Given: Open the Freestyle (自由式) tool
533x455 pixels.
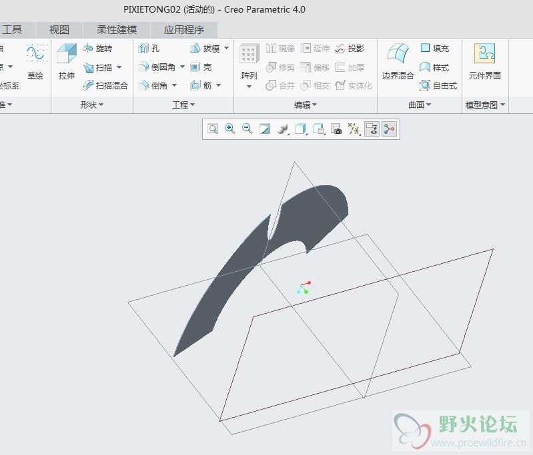Looking at the screenshot, I should tap(438, 85).
